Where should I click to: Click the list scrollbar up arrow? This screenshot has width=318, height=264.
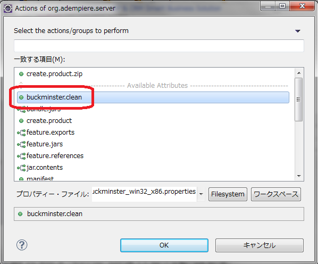pos(299,73)
